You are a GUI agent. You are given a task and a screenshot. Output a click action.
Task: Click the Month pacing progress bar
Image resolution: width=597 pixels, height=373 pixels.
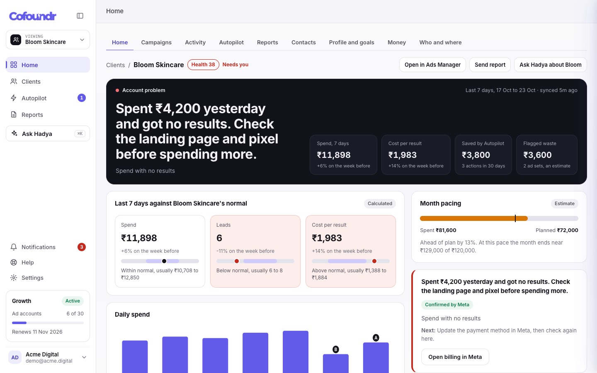coord(499,218)
